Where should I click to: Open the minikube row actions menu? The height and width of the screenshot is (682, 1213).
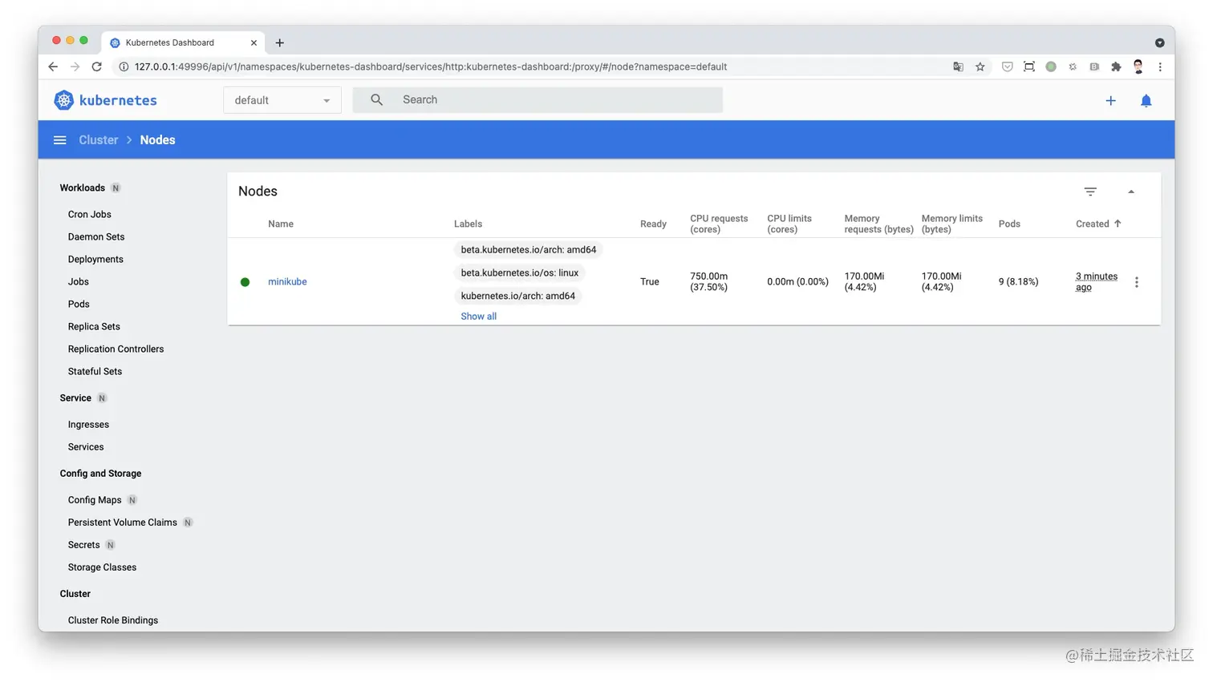tap(1137, 282)
